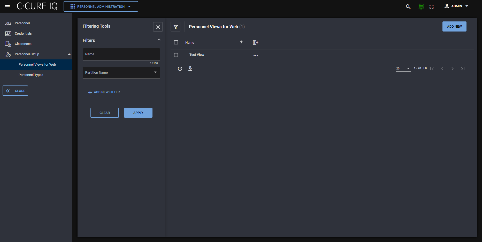Screen dimensions: 482x242
Task: Sort the Name column with arrow
Action: [x=241, y=42]
